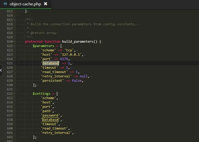Fold the build_parameters function at line 620
The image size is (199, 142).
[x=15, y=42]
